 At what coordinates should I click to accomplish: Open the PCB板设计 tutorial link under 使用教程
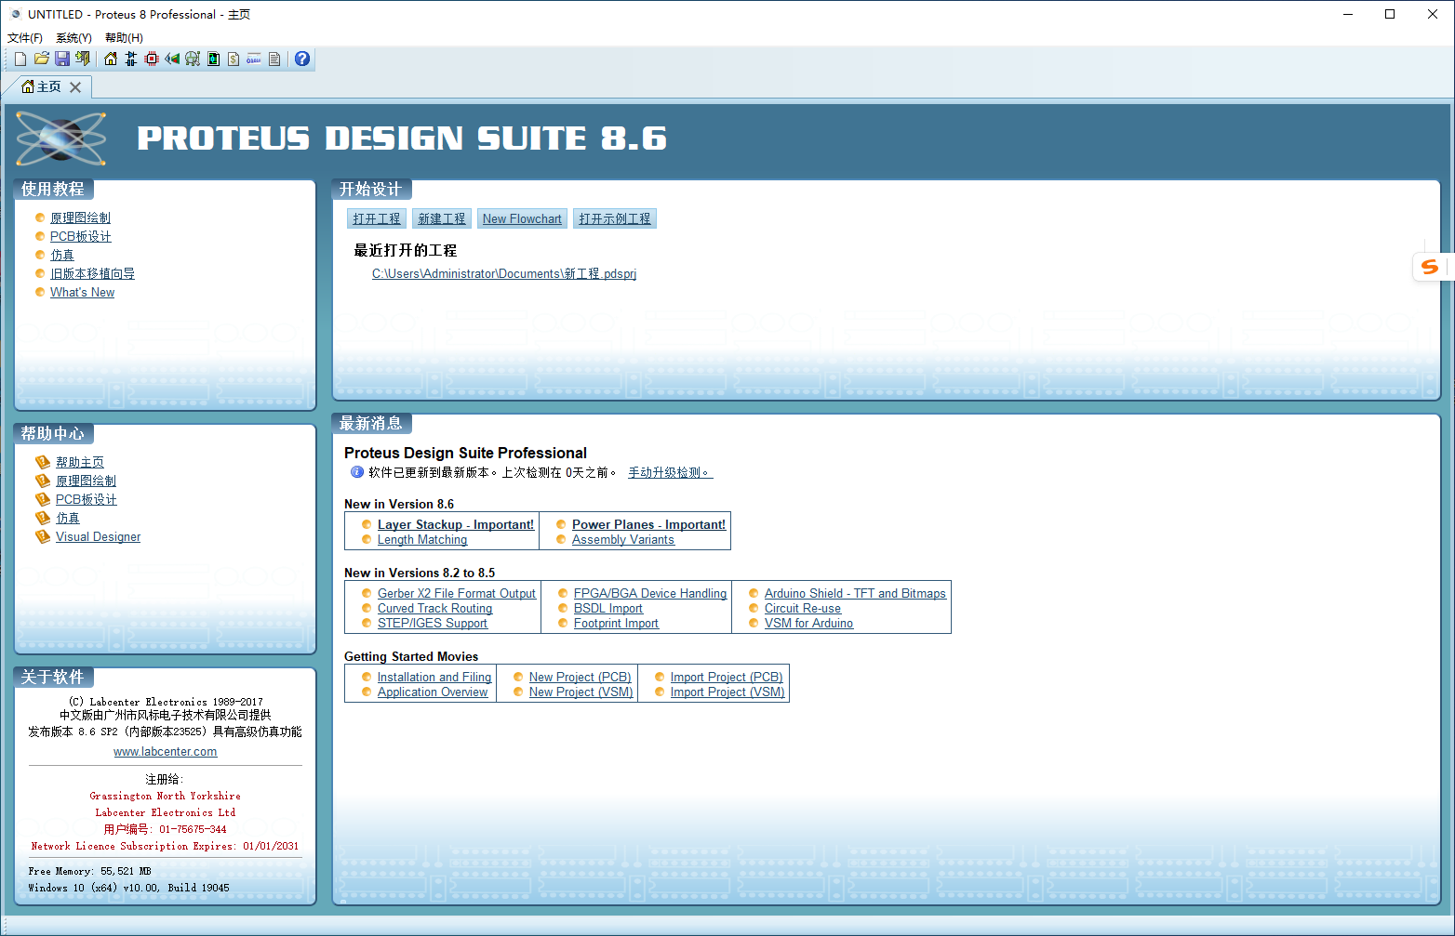tap(81, 236)
